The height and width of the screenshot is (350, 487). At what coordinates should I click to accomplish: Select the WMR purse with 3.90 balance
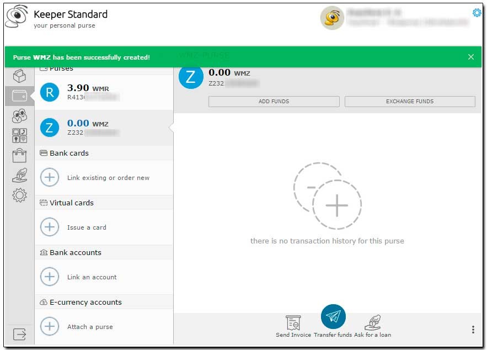coord(104,92)
